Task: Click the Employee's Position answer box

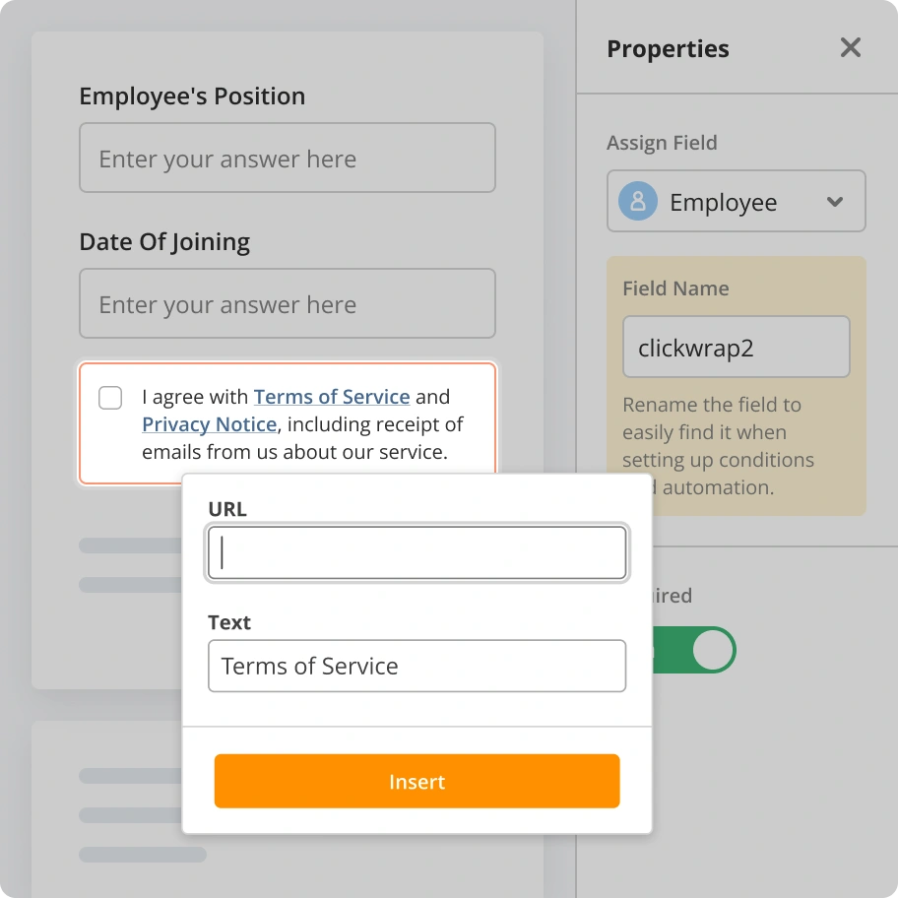Action: pyautogui.click(x=287, y=158)
